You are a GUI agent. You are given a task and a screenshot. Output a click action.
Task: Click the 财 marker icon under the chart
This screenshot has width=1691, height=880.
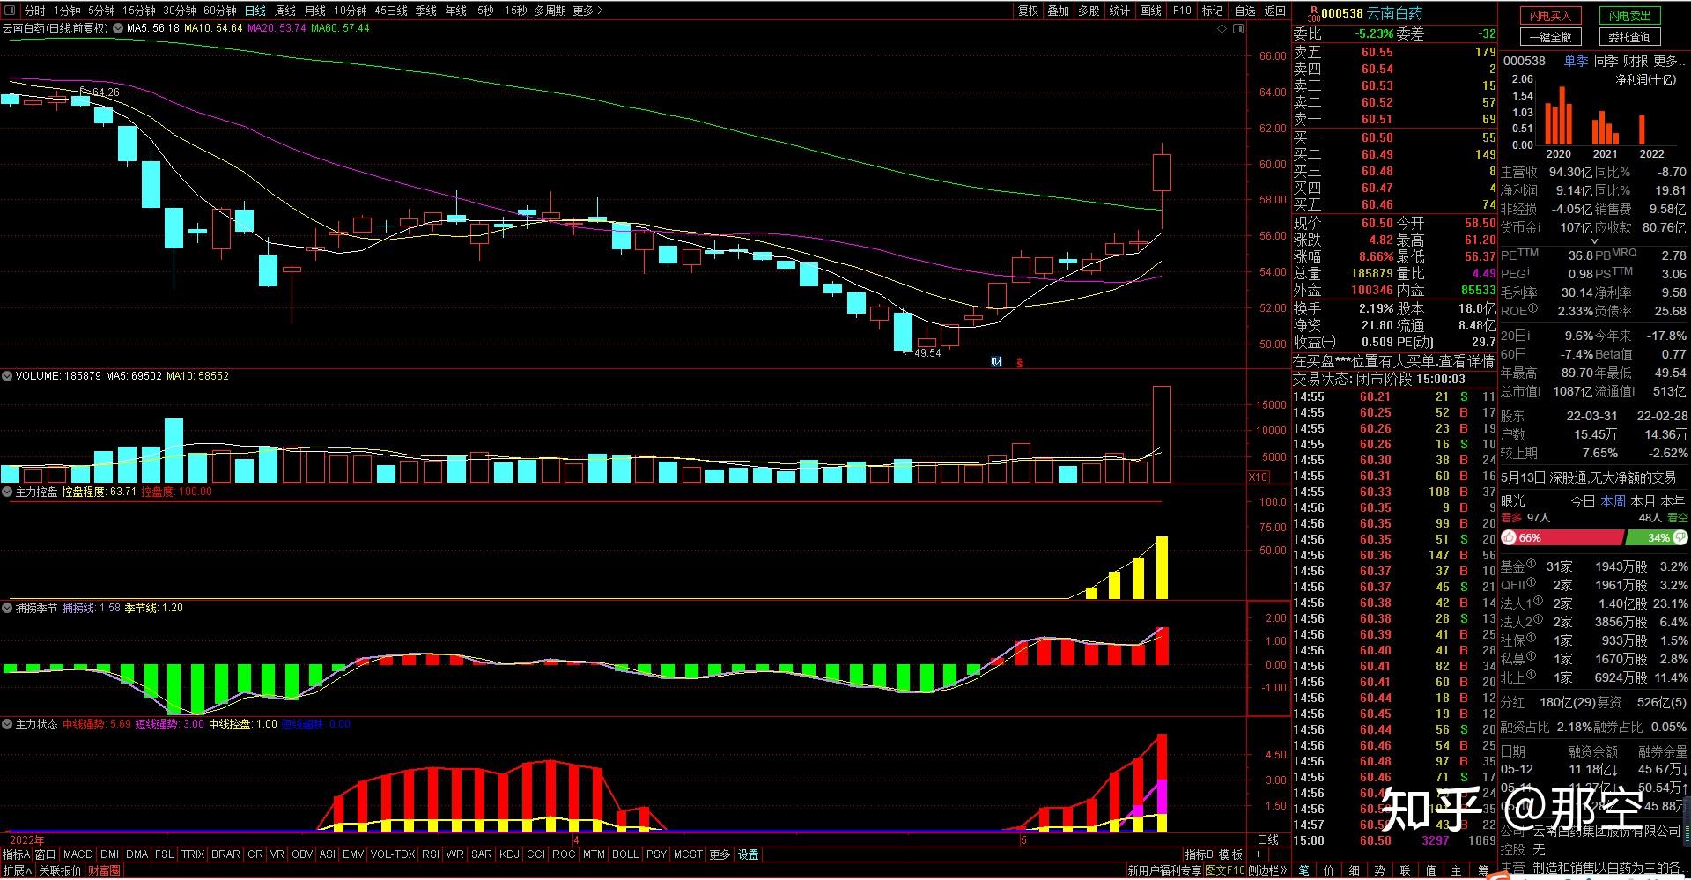click(996, 362)
